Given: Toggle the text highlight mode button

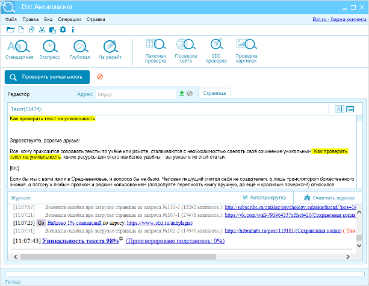Looking at the screenshot, I should [x=339, y=109].
